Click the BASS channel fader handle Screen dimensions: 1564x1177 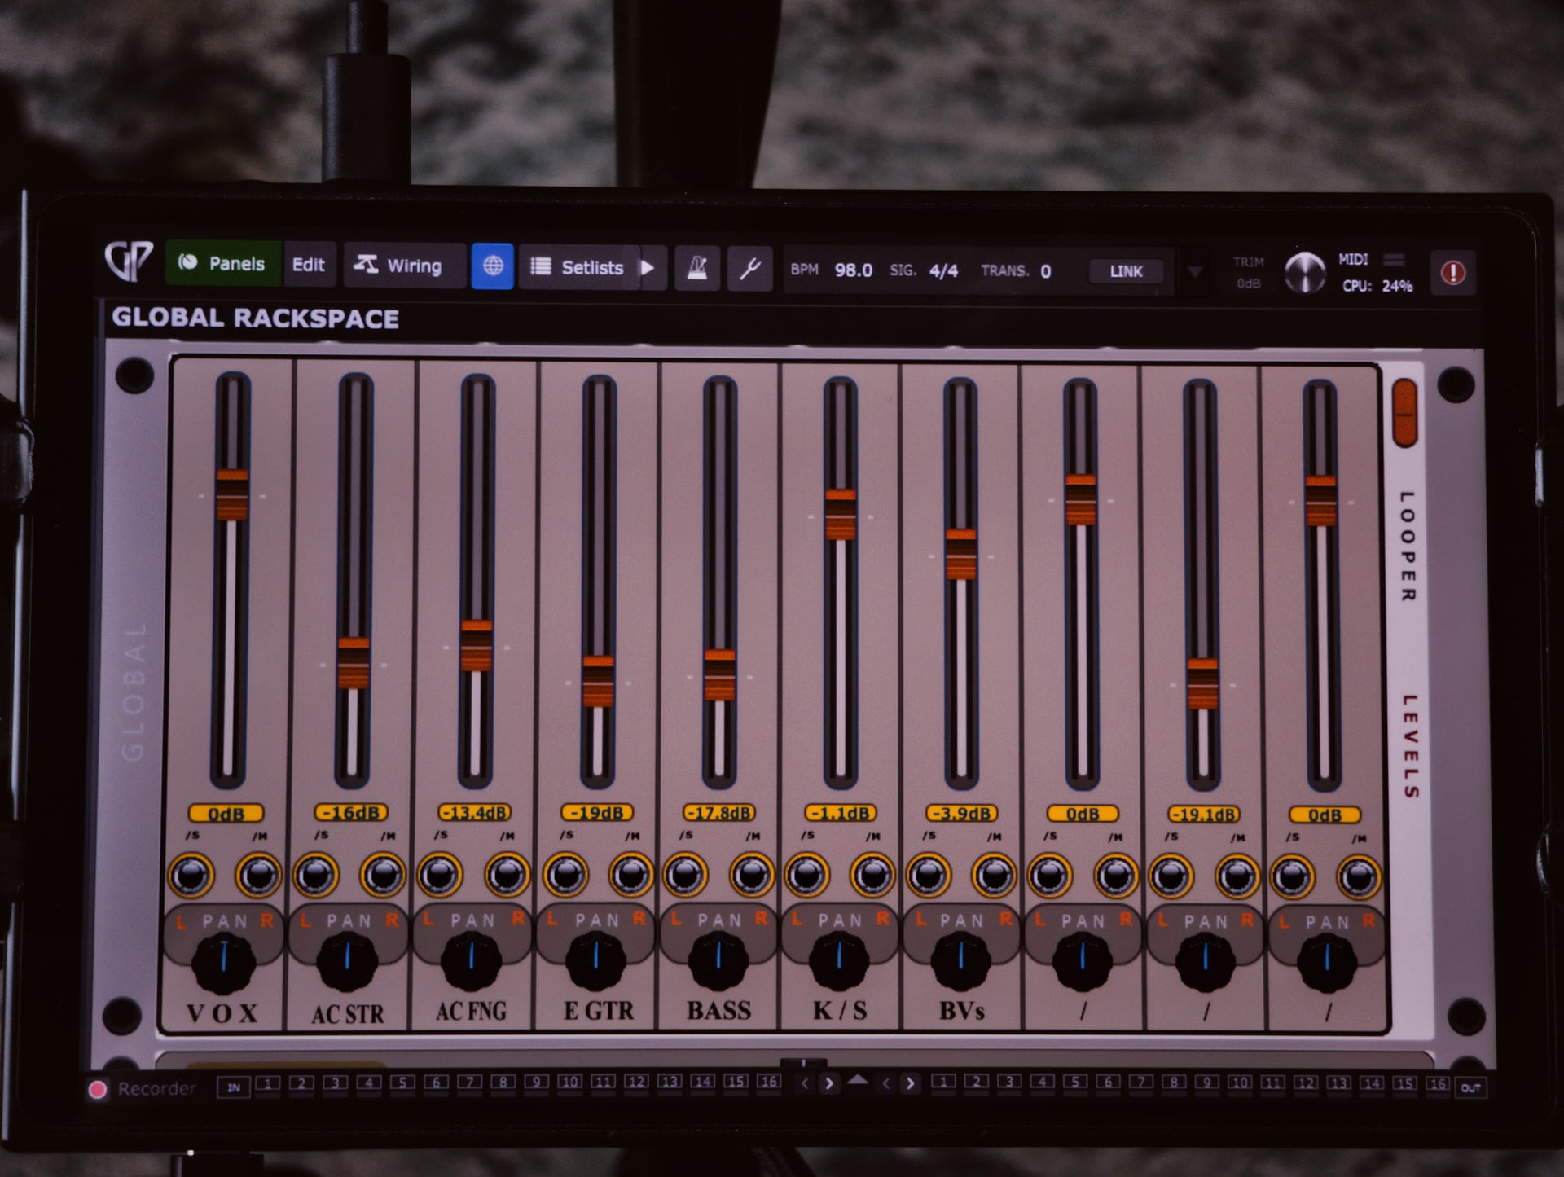click(x=719, y=675)
